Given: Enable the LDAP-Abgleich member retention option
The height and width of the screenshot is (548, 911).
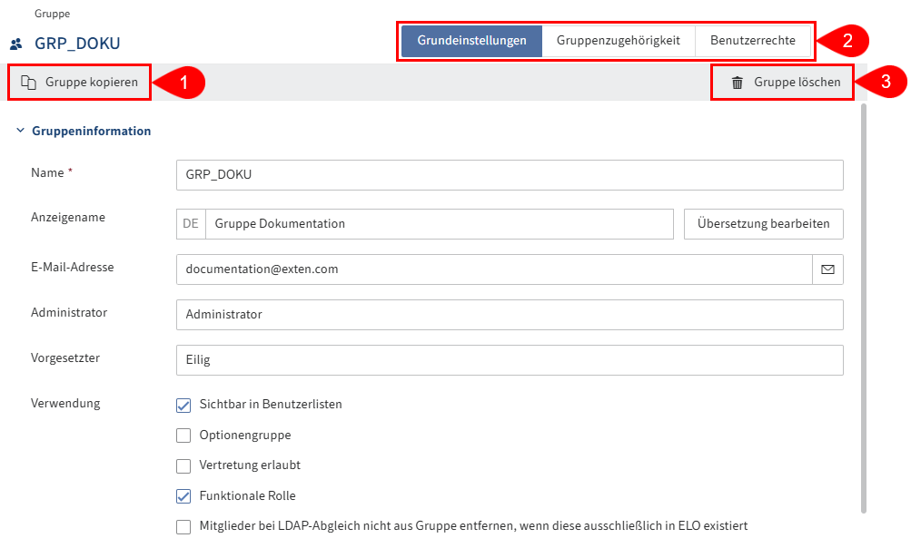Looking at the screenshot, I should pyautogui.click(x=183, y=526).
